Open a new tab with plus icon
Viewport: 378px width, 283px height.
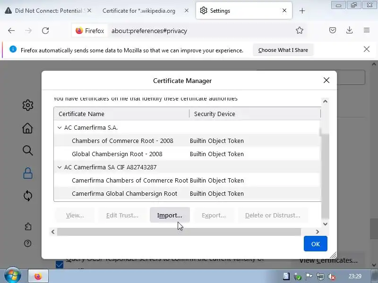pyautogui.click(x=302, y=11)
